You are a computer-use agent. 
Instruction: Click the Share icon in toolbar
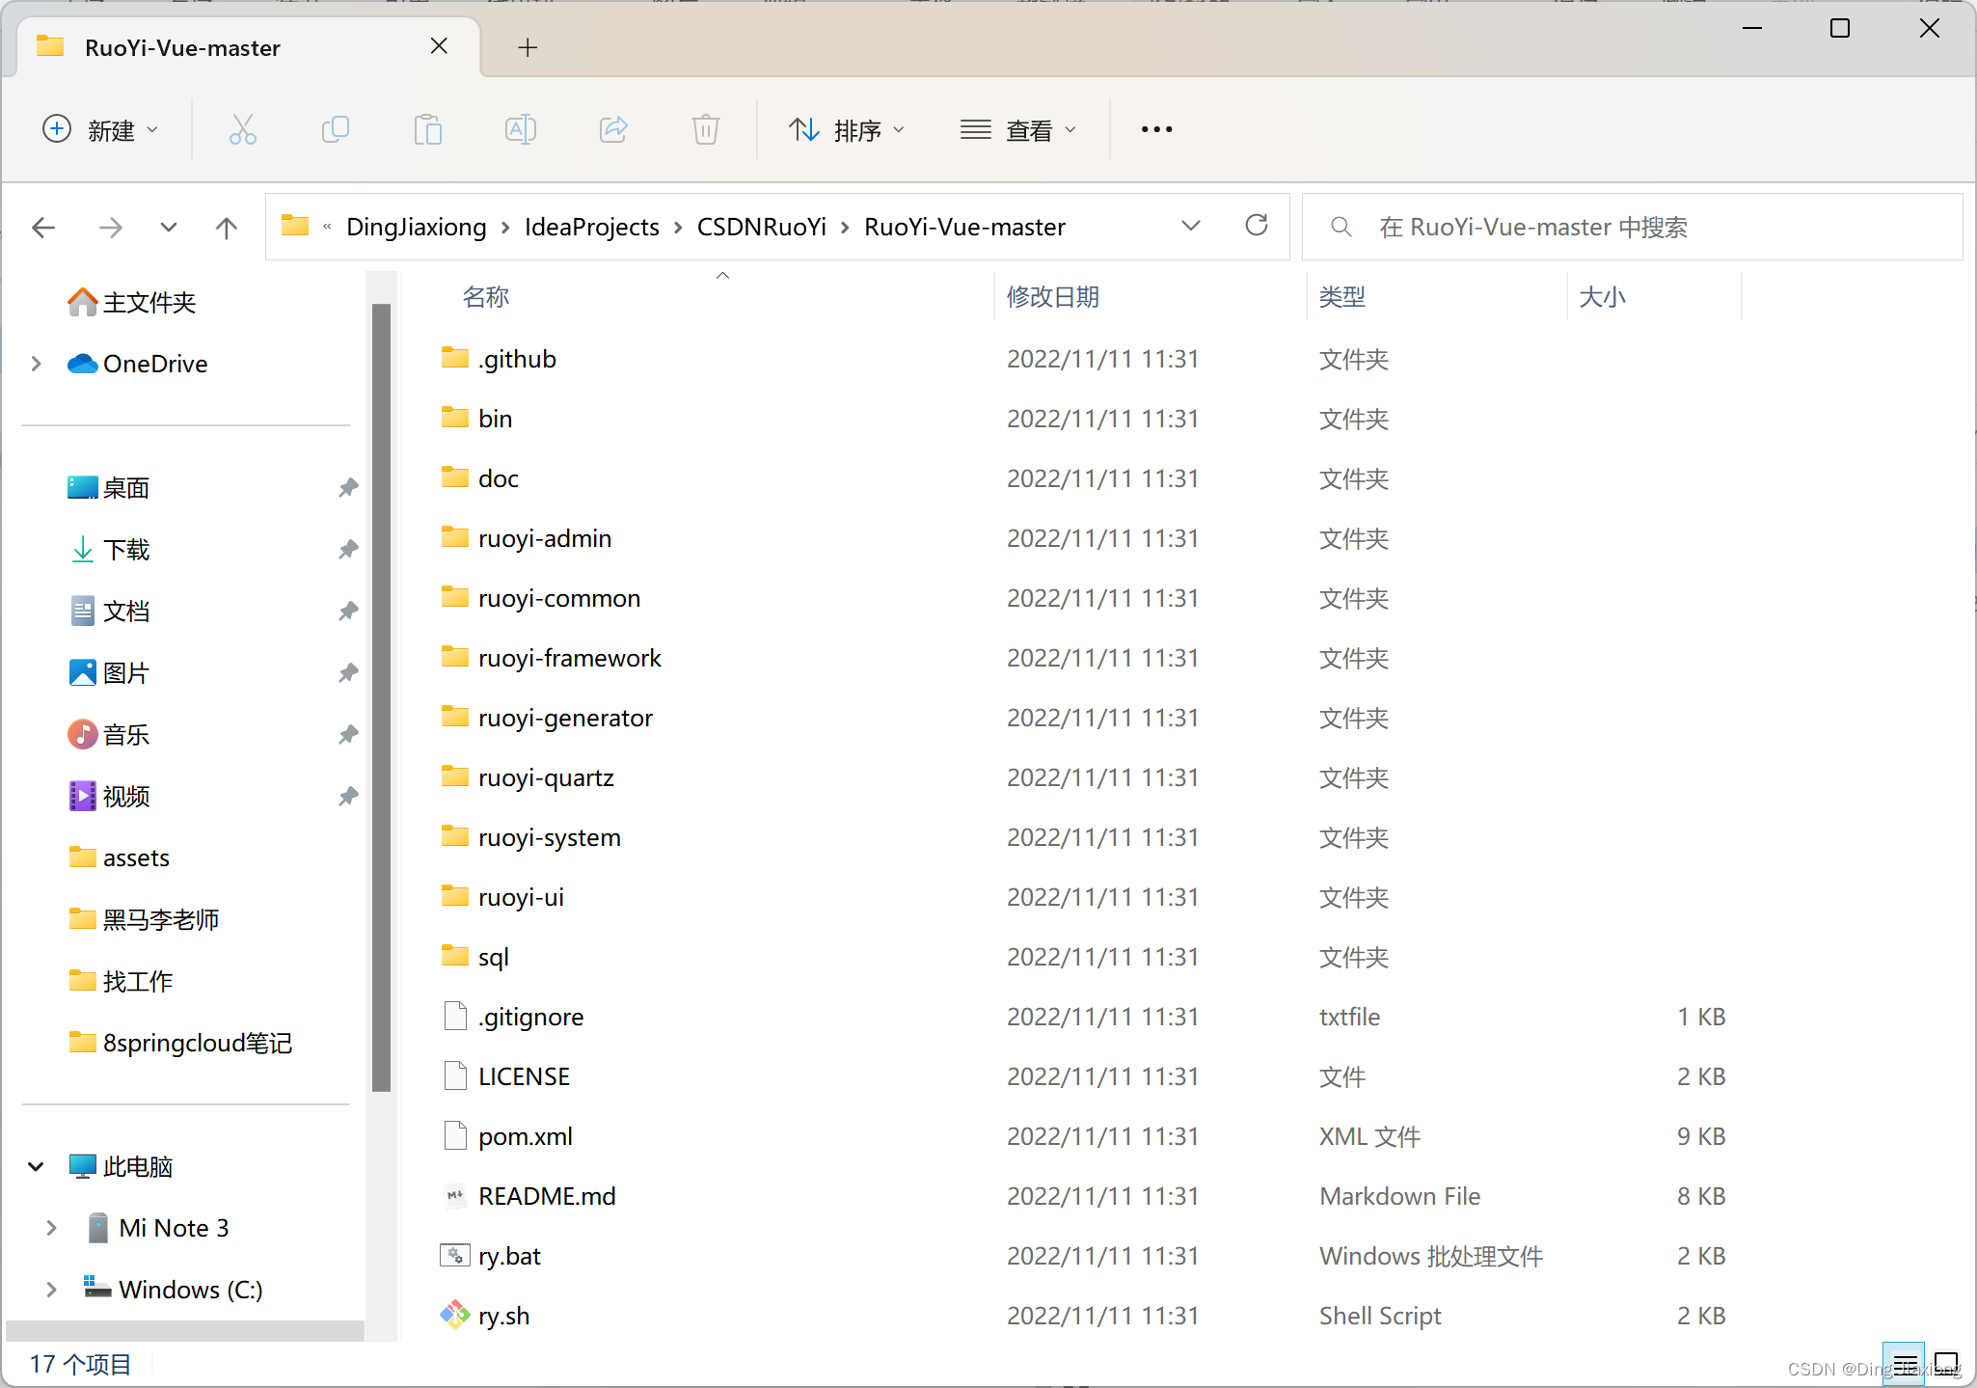coord(613,129)
